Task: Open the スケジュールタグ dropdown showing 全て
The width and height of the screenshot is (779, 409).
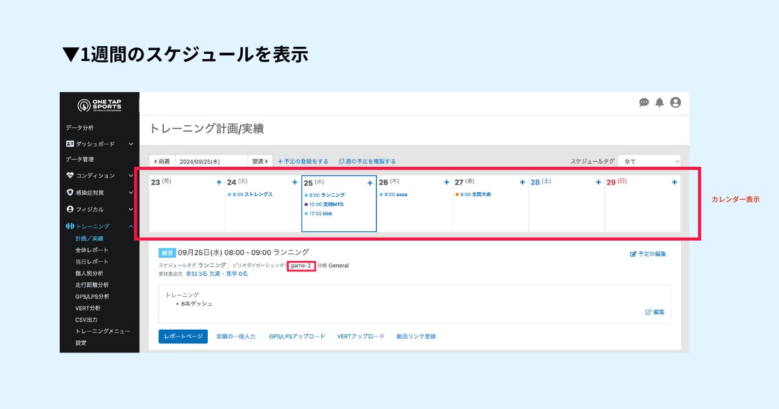Action: coord(649,161)
